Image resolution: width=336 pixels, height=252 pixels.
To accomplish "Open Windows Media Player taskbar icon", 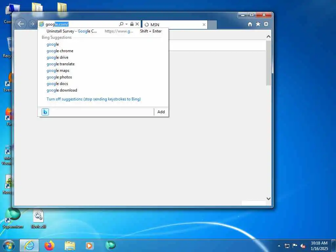I will (x=90, y=245).
